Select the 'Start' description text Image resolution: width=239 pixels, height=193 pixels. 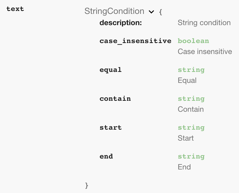(186, 138)
